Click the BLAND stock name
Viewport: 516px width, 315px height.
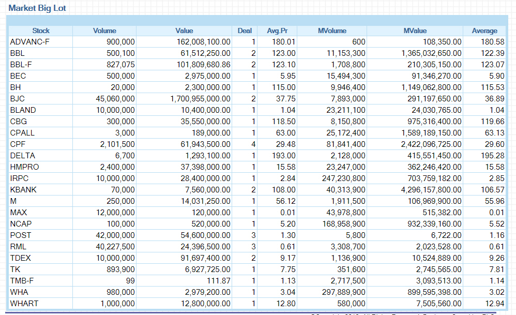23,110
